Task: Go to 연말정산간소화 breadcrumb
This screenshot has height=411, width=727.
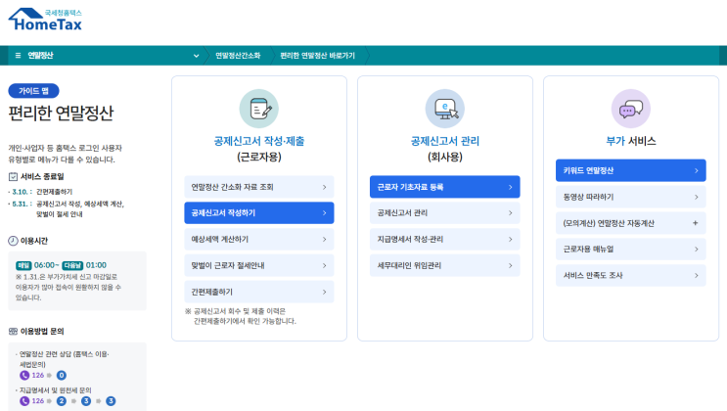Action: (x=238, y=56)
